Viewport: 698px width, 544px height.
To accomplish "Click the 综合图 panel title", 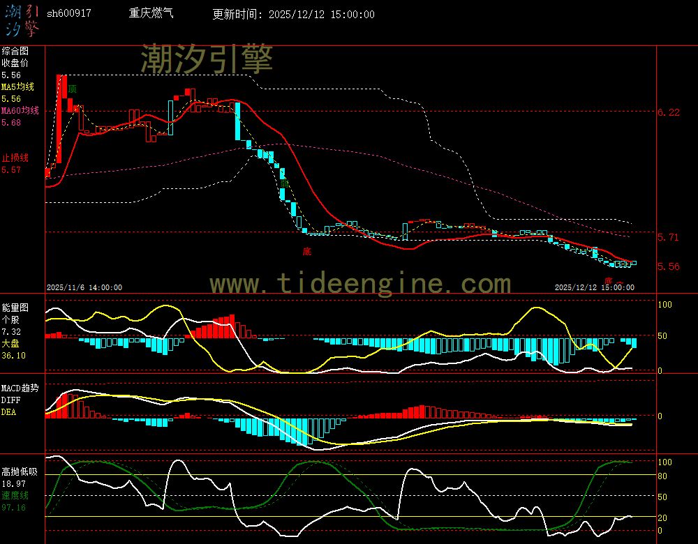I will 15,51.
